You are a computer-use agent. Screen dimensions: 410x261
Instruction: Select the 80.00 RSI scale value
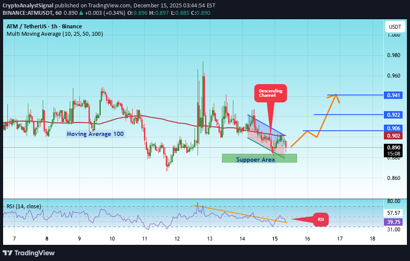point(394,201)
